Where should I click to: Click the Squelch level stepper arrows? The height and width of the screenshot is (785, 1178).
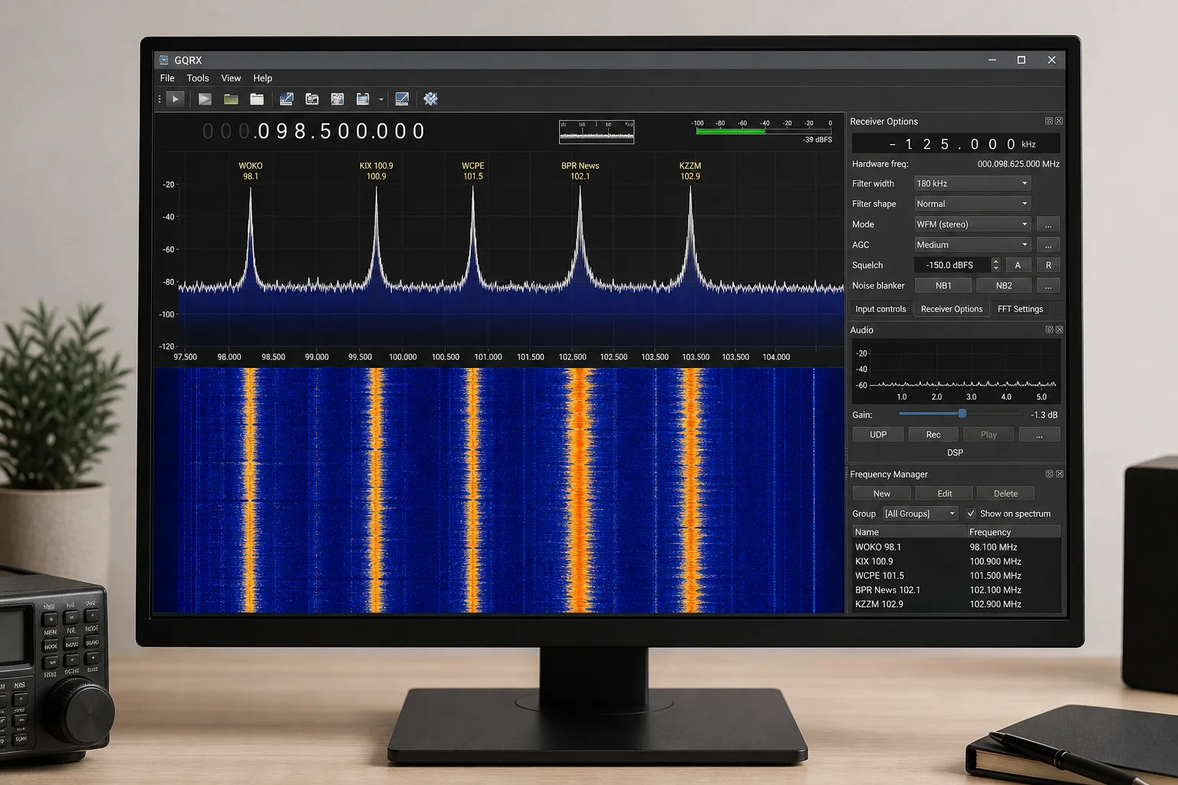tap(995, 265)
